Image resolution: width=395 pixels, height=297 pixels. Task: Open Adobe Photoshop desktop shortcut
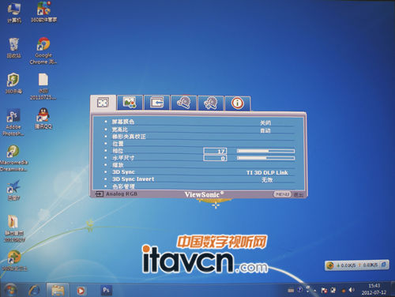pos(13,122)
